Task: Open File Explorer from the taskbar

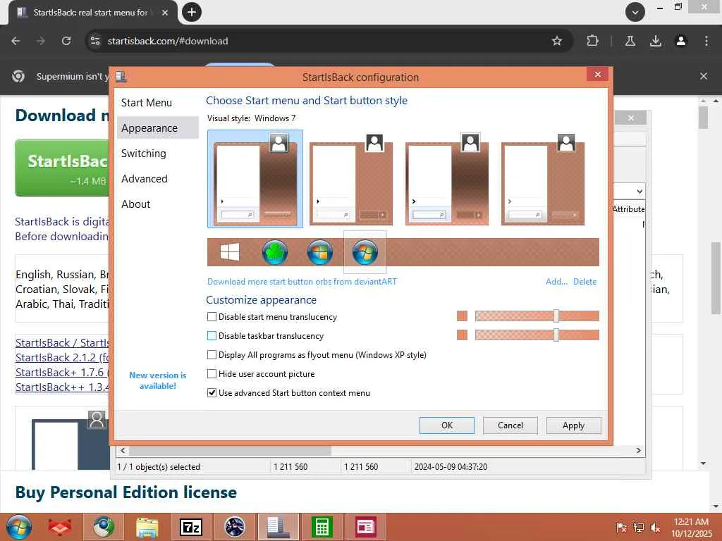Action: click(147, 527)
